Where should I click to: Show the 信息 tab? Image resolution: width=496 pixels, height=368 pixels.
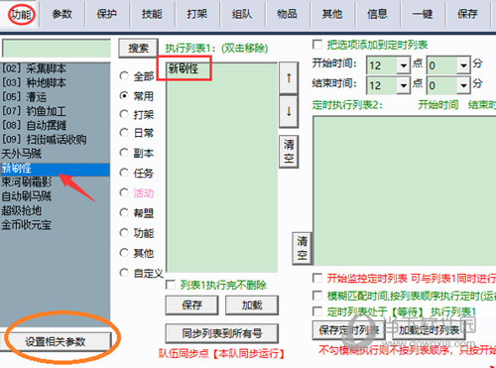377,14
